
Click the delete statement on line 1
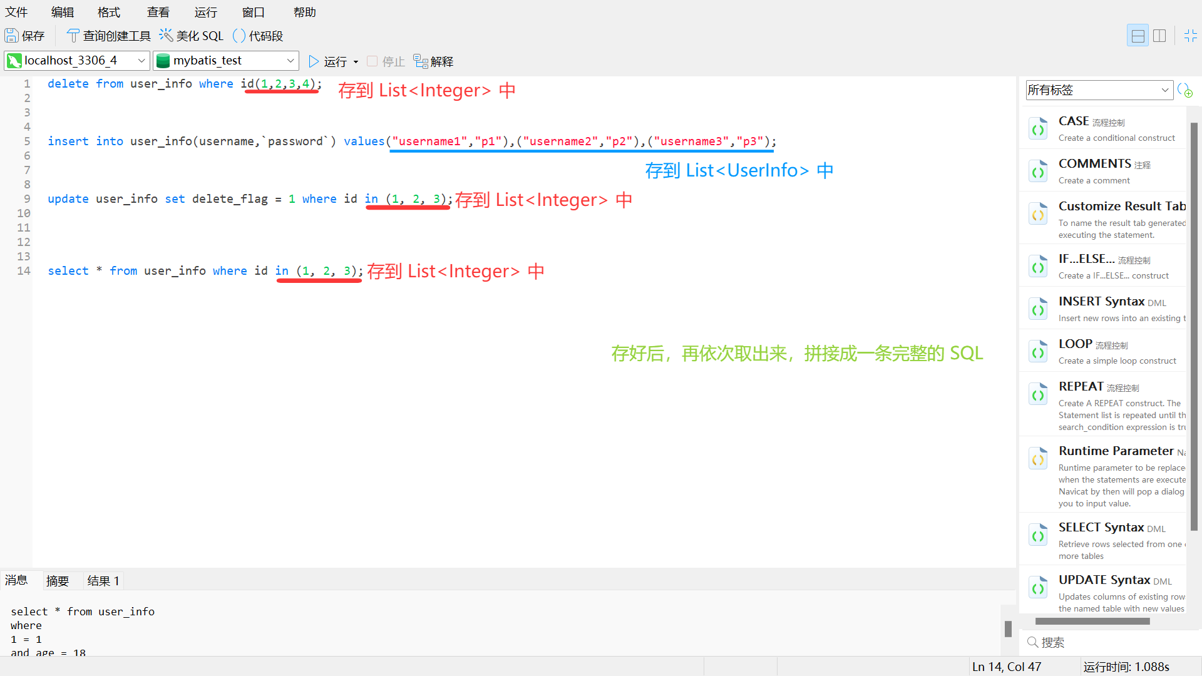185,84
